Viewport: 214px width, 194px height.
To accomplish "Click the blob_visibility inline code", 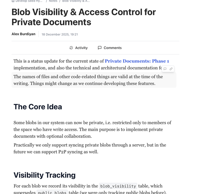I will (x=118, y=186).
